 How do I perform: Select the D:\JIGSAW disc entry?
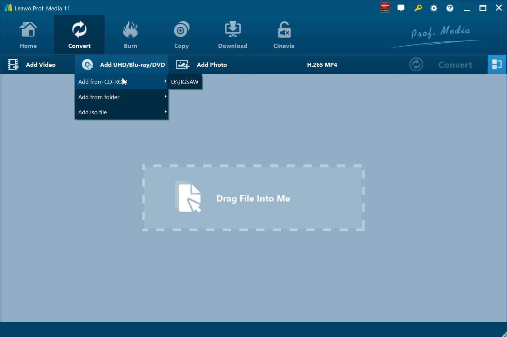coord(185,82)
